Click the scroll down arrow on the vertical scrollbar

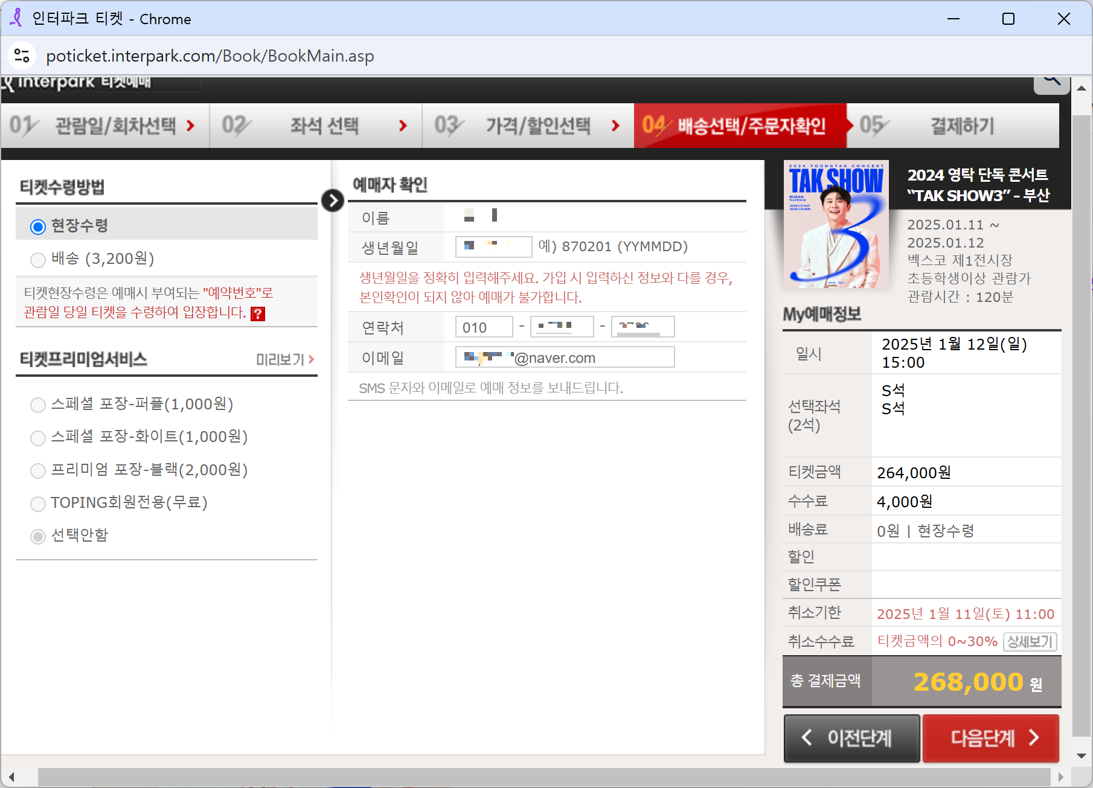click(x=1082, y=755)
